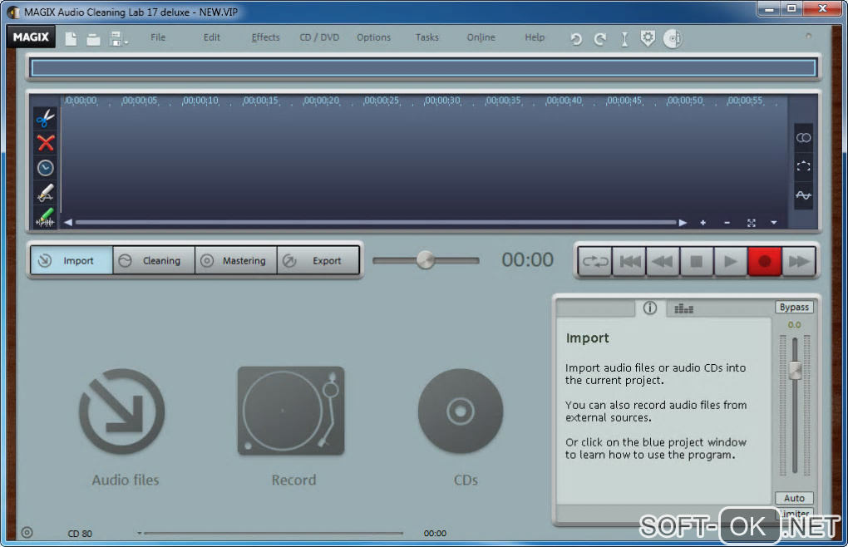Select the green pencil waveform draw tool
This screenshot has width=848, height=547.
pos(46,217)
